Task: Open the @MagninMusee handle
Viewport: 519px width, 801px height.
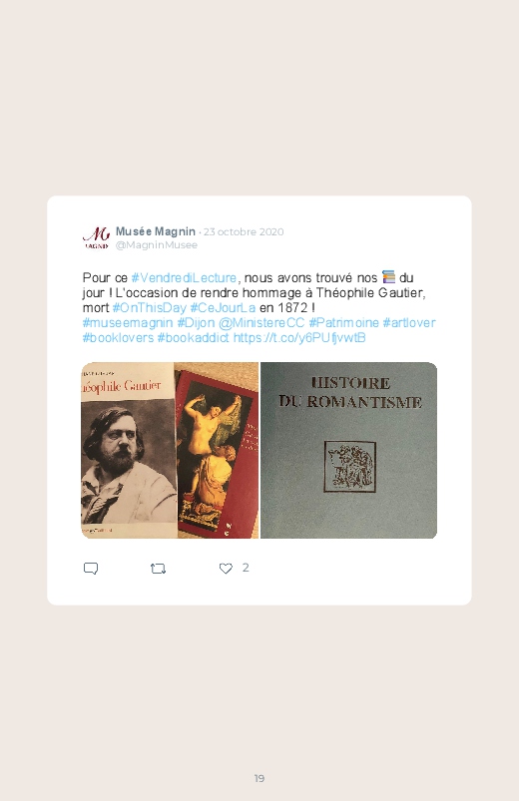Action: (157, 245)
